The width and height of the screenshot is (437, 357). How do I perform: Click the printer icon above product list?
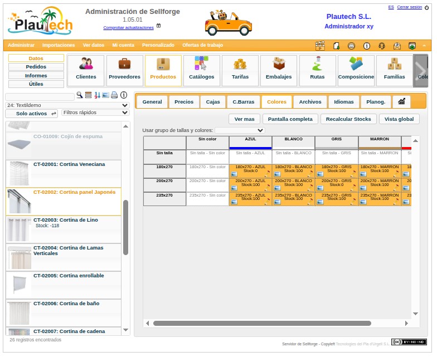[114, 95]
